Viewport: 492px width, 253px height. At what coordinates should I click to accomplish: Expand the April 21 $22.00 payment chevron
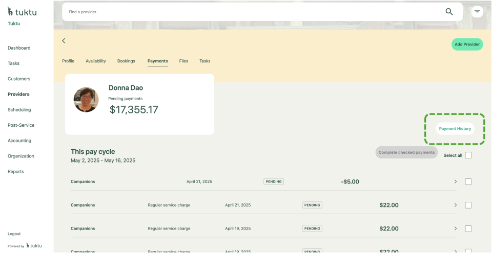(455, 205)
